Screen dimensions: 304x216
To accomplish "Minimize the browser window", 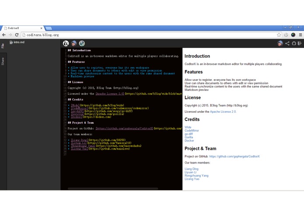I will click(285, 28).
